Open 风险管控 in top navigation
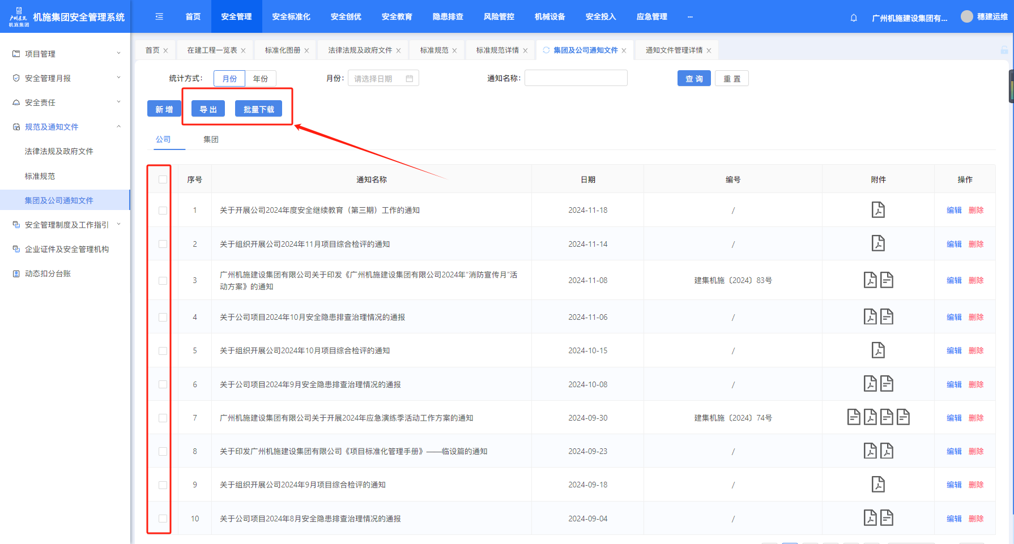Viewport: 1014px width, 544px height. tap(499, 17)
